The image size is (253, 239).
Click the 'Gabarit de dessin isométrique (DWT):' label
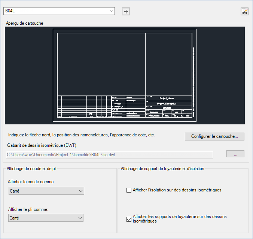tap(42, 145)
